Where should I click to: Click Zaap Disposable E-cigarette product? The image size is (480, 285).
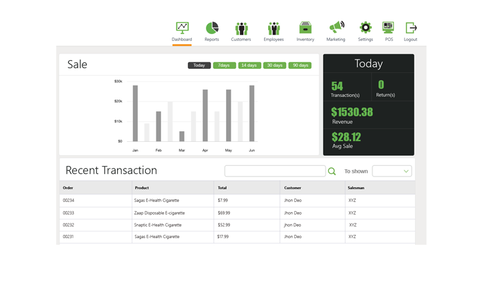click(160, 213)
